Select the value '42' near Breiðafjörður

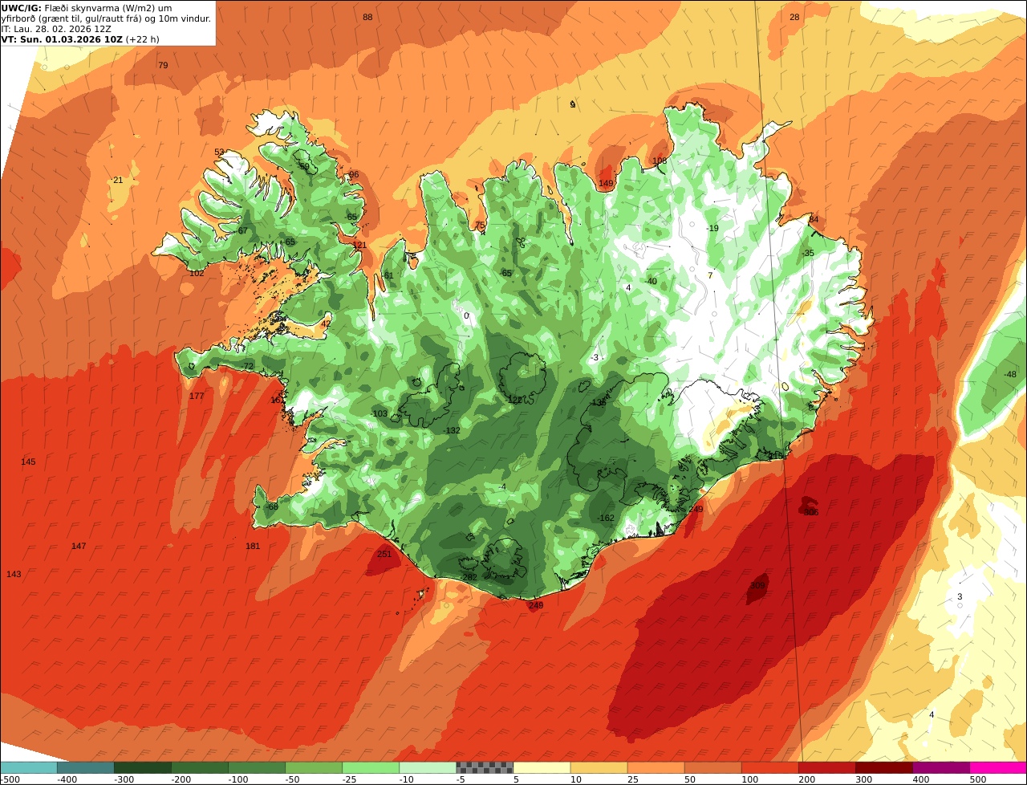coord(326,323)
